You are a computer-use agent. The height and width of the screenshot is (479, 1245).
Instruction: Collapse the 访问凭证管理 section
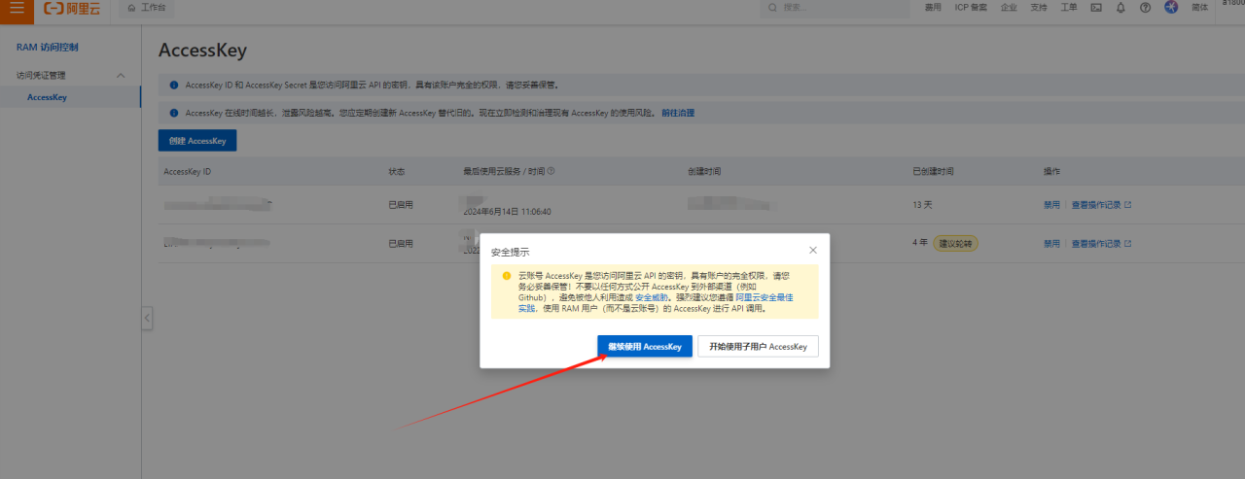(121, 76)
